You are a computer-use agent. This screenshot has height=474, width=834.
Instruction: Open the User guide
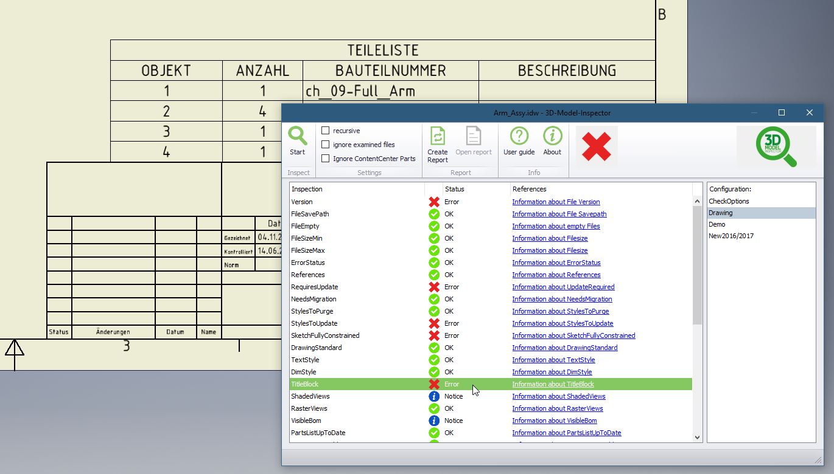519,136
